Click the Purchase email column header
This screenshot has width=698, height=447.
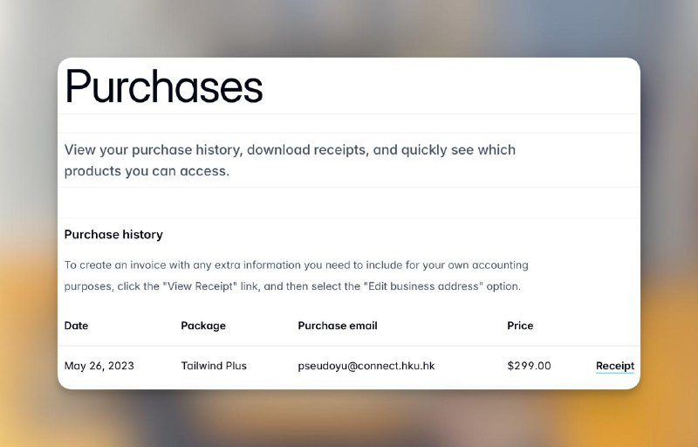tap(338, 326)
